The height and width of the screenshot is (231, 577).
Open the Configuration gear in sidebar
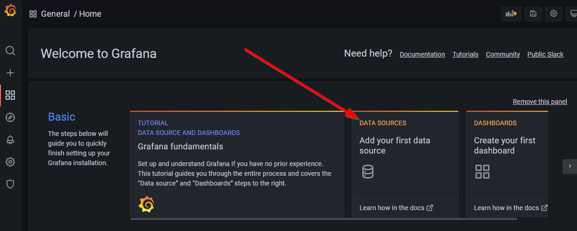click(10, 162)
